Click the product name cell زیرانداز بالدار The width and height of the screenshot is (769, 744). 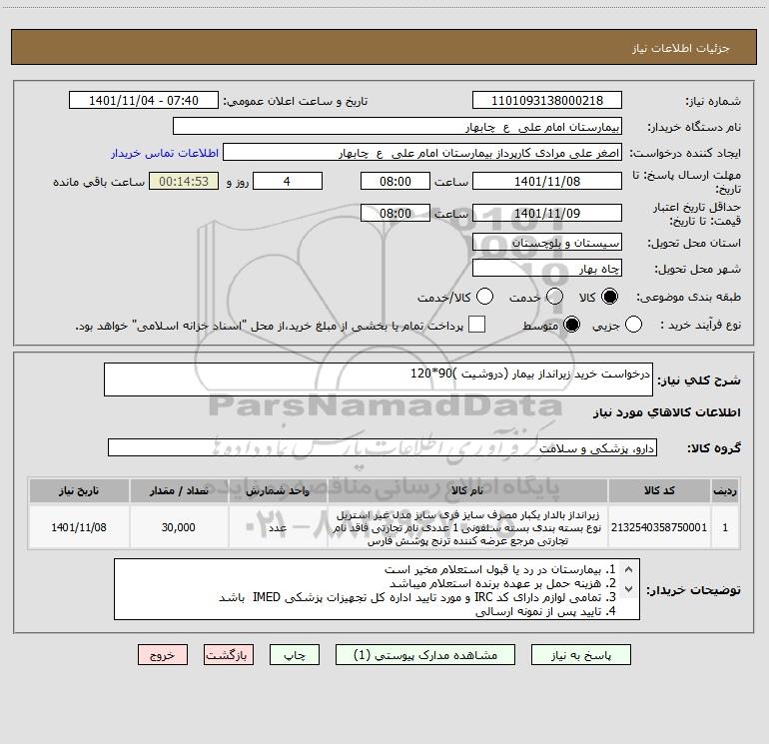click(x=467, y=527)
